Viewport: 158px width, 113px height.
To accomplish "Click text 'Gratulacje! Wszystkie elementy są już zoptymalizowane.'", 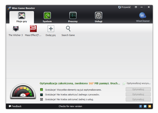I will tap(73, 90).
